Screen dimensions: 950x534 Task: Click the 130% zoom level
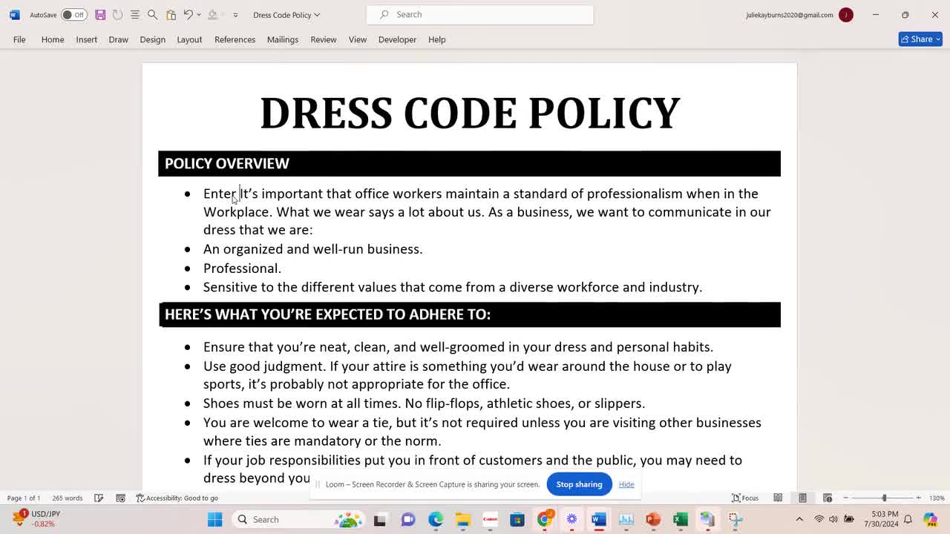[x=937, y=498]
